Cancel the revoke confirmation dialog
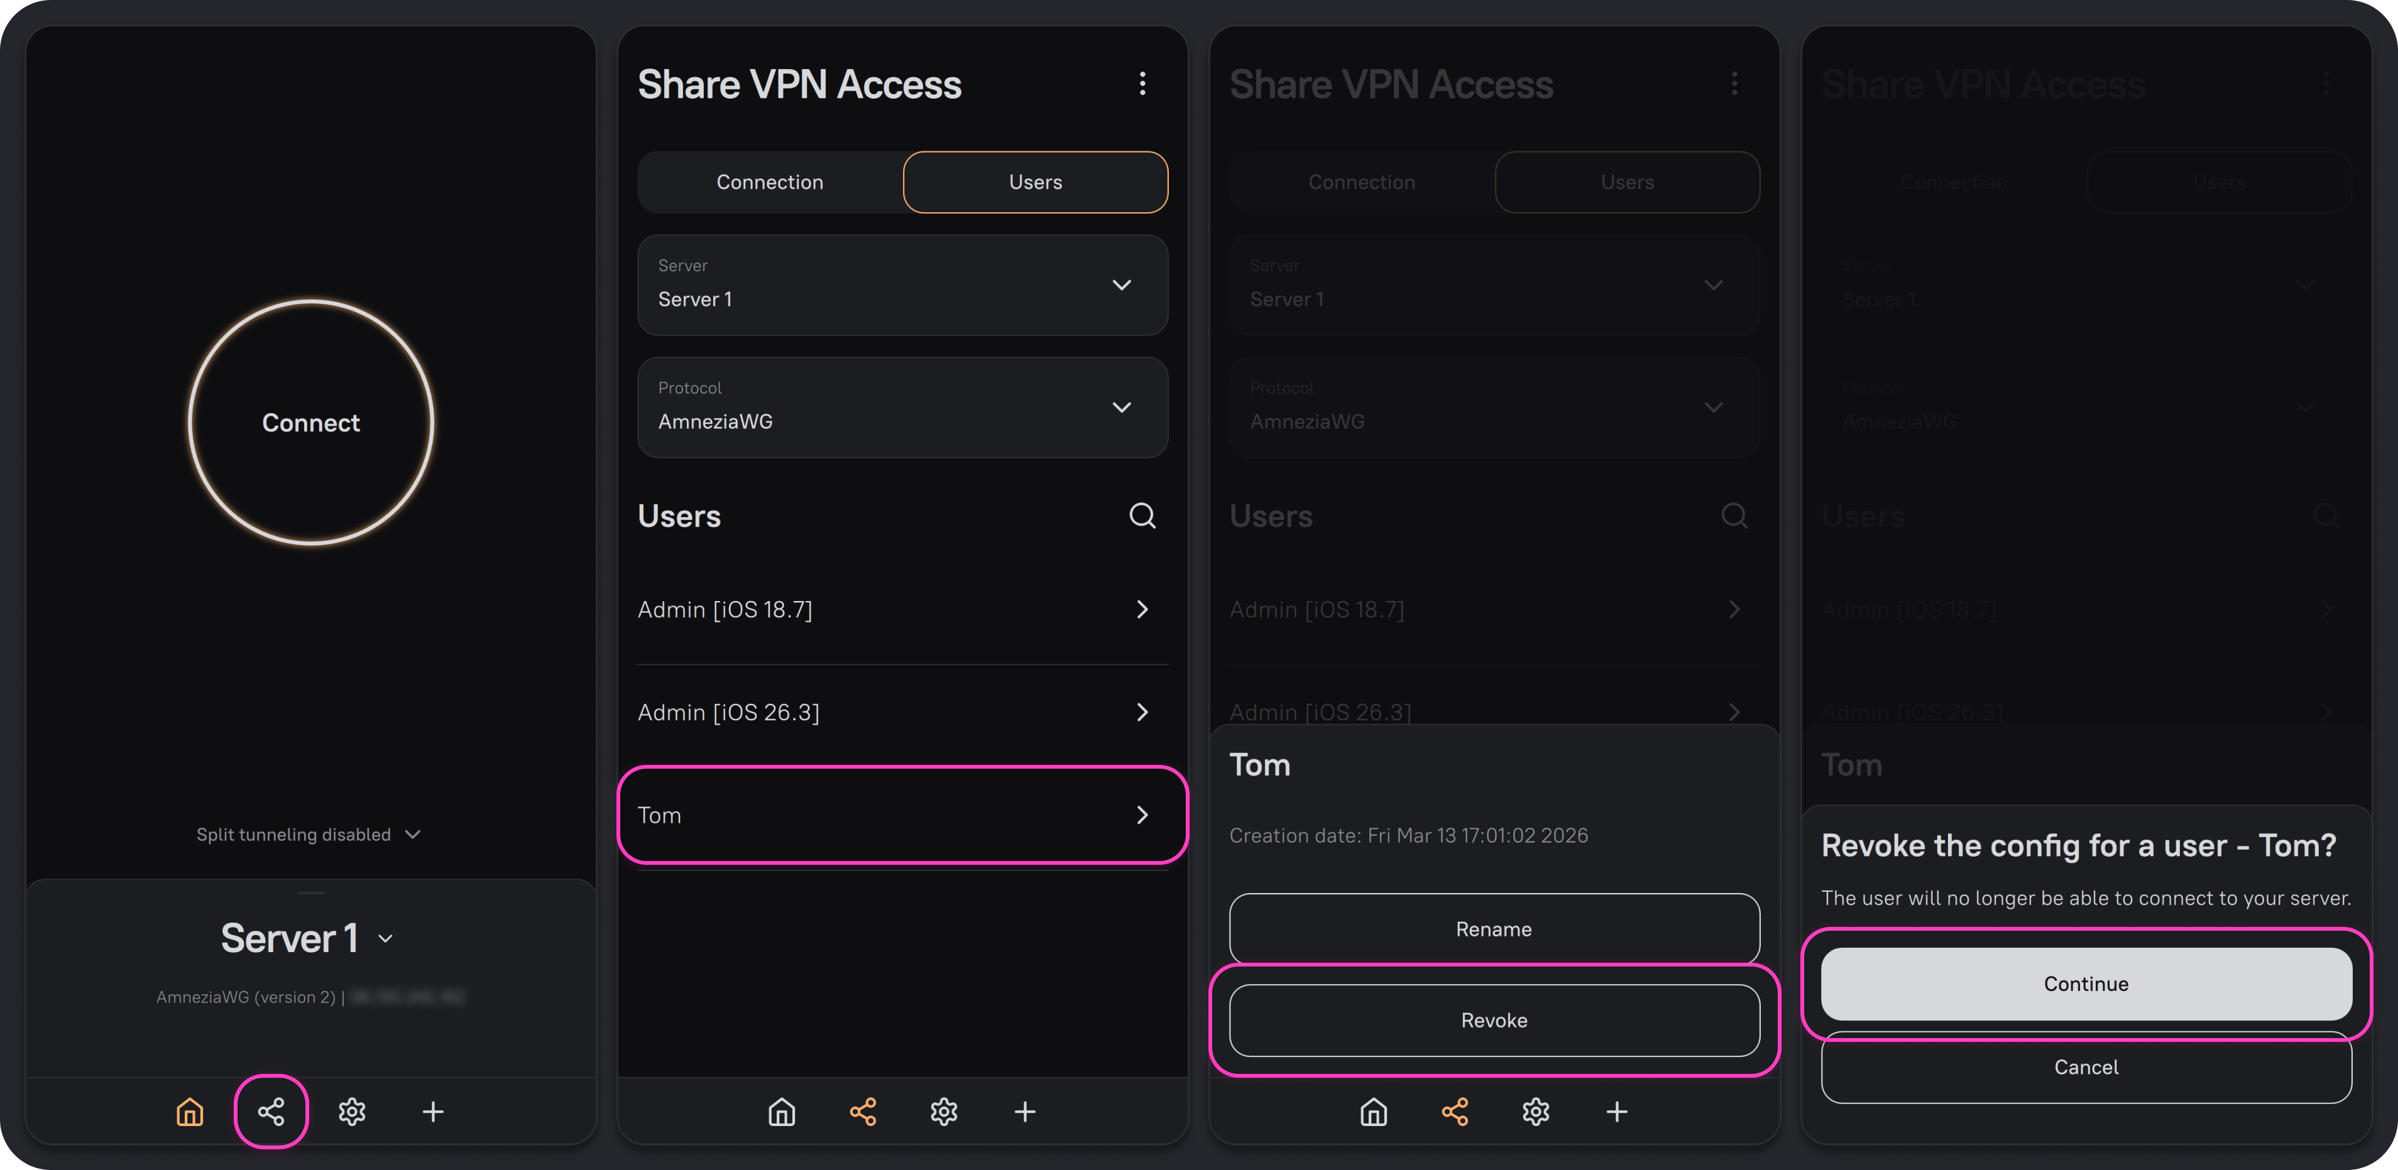The image size is (2398, 1170). 2085,1067
